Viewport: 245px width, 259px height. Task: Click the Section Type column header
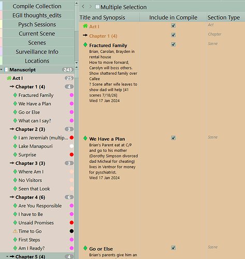226,17
